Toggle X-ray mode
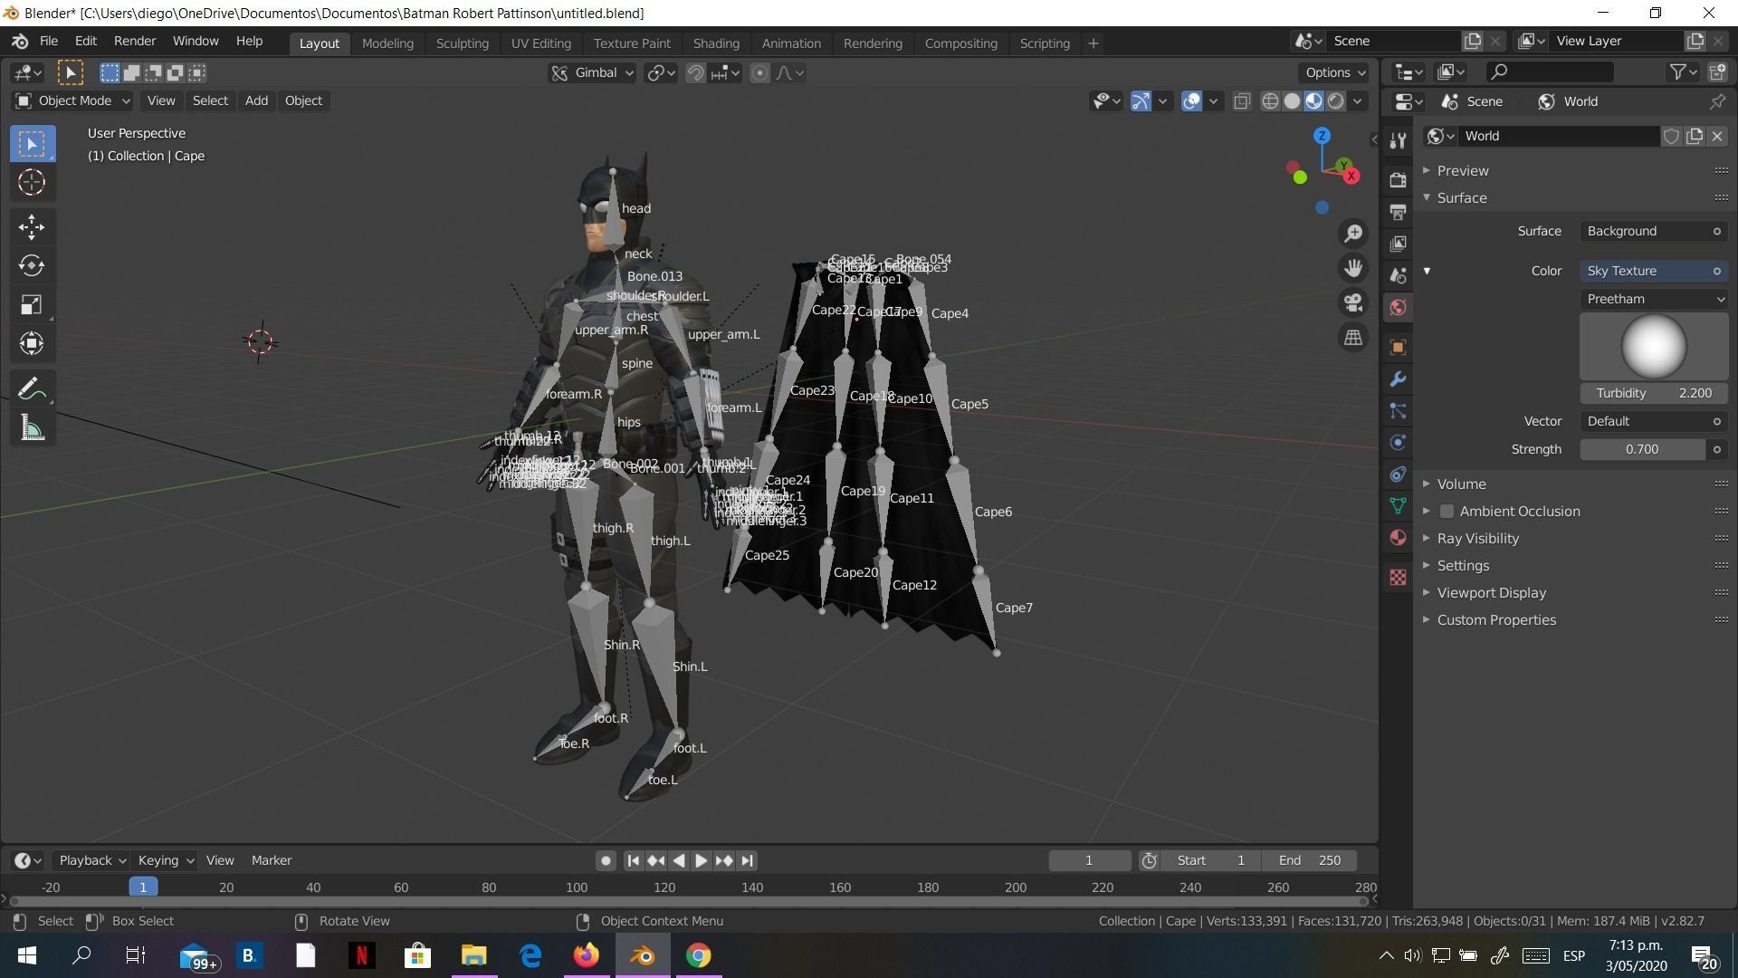The image size is (1738, 978). (1242, 101)
